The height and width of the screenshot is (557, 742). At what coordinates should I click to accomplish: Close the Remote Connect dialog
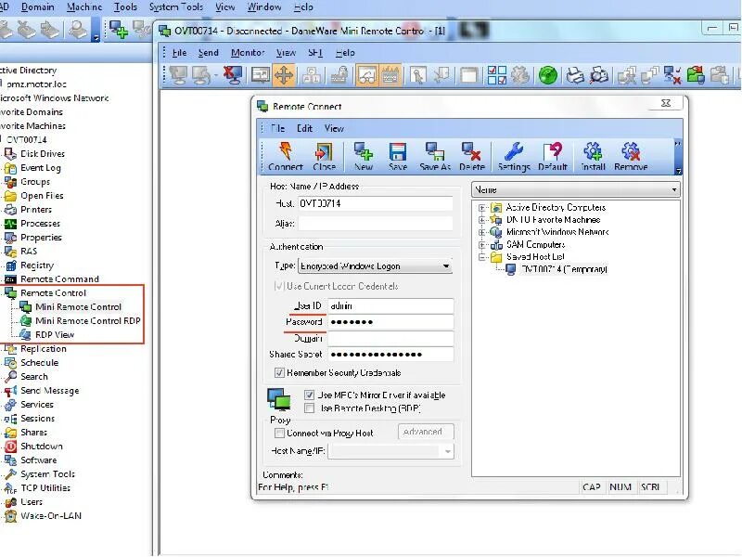pyautogui.click(x=665, y=103)
